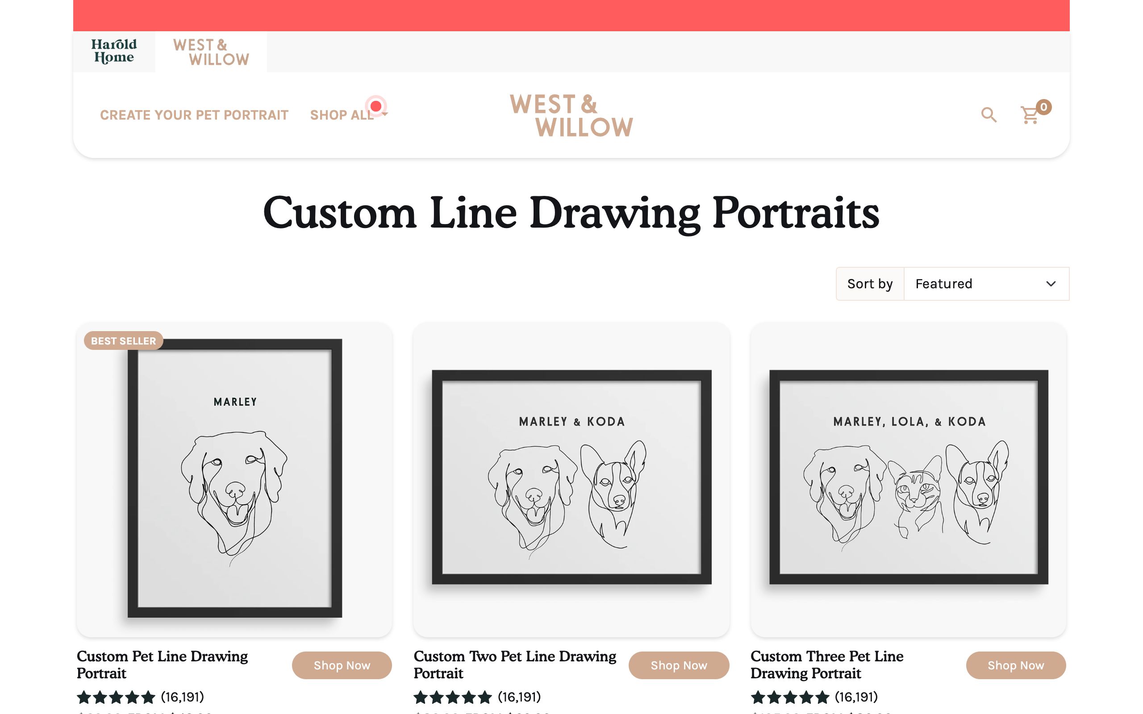Select the Marley framed portrait thumbnail
1143x714 pixels.
[x=235, y=478]
